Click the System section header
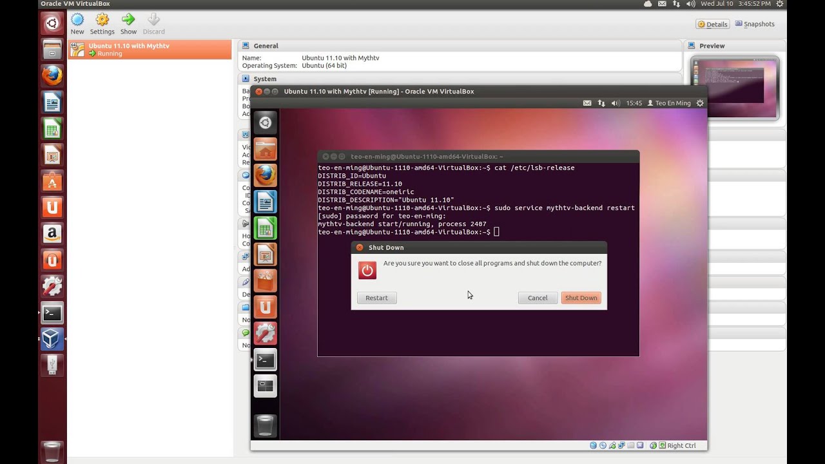This screenshot has height=464, width=825. [460, 79]
